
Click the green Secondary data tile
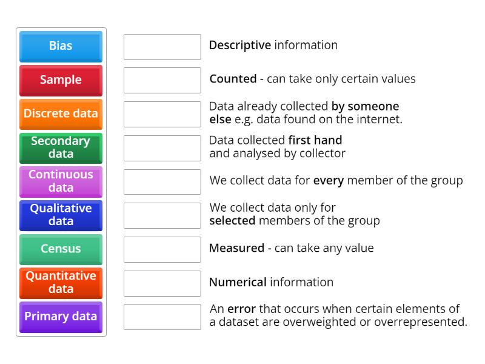[x=61, y=147]
